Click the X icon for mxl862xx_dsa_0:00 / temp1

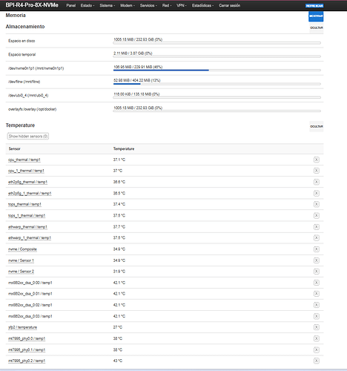point(316,283)
